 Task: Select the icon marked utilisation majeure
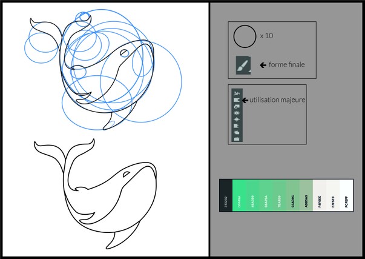coord(237,100)
